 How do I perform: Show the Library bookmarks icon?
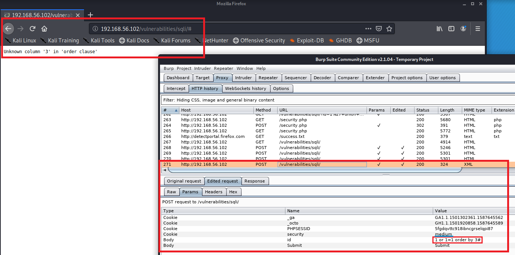(439, 29)
